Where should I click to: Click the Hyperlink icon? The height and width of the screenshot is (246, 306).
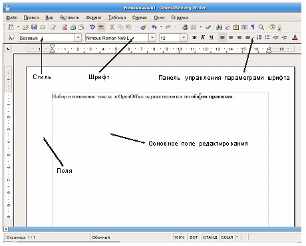pos(185,27)
